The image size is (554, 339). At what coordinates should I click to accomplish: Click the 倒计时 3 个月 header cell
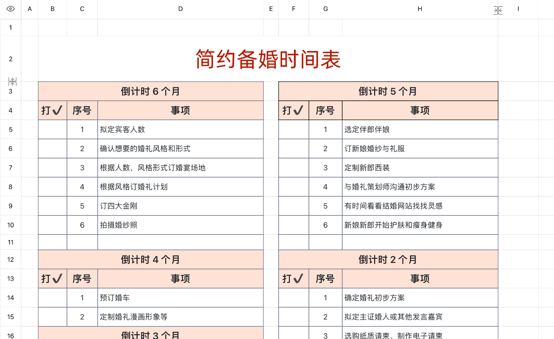coord(151,334)
